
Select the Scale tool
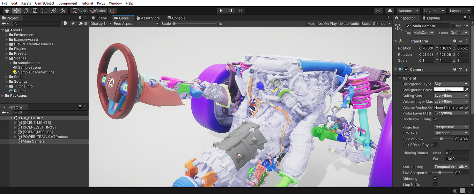[35, 10]
